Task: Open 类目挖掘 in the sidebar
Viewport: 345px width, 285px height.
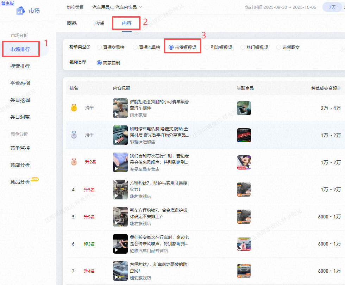Action: point(20,100)
